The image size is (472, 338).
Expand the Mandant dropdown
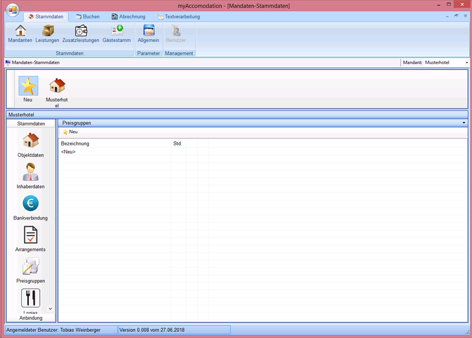click(466, 63)
